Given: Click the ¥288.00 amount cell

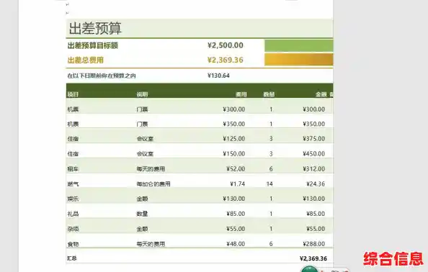Looking at the screenshot, I should pyautogui.click(x=314, y=244).
